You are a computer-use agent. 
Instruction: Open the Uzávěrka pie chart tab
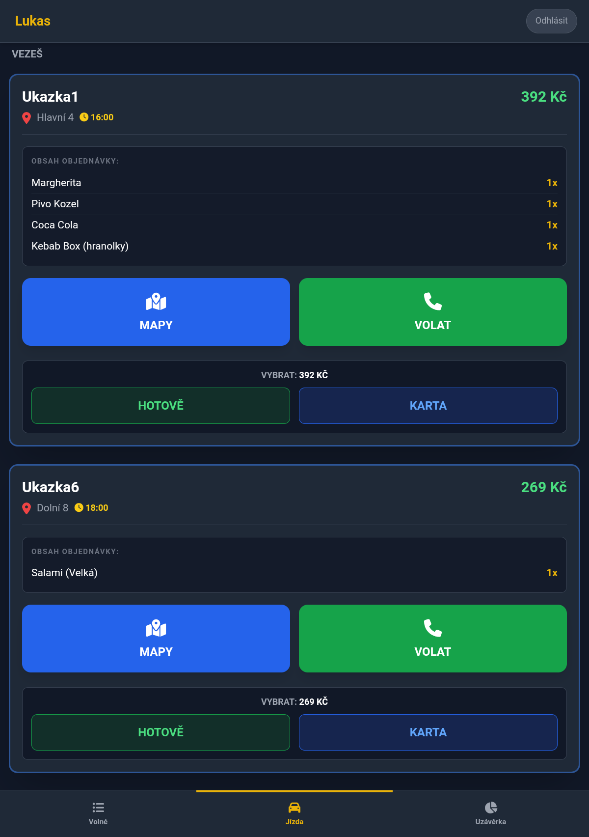491,814
